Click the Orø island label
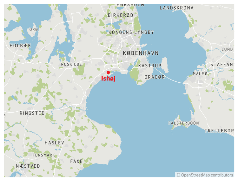The height and width of the screenshot is (181, 238). click(34, 30)
